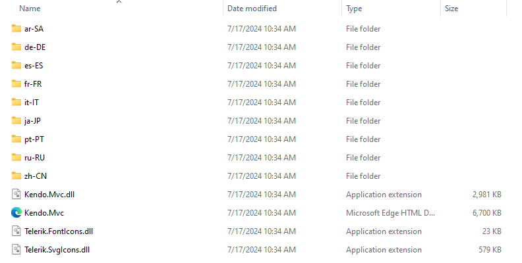The image size is (522, 263).
Task: Click the 6,700 KB size value
Action: tap(487, 213)
